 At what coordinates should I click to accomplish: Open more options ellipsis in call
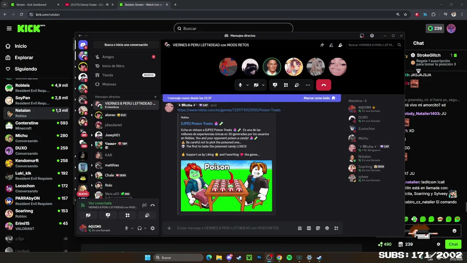pyautogui.click(x=308, y=85)
